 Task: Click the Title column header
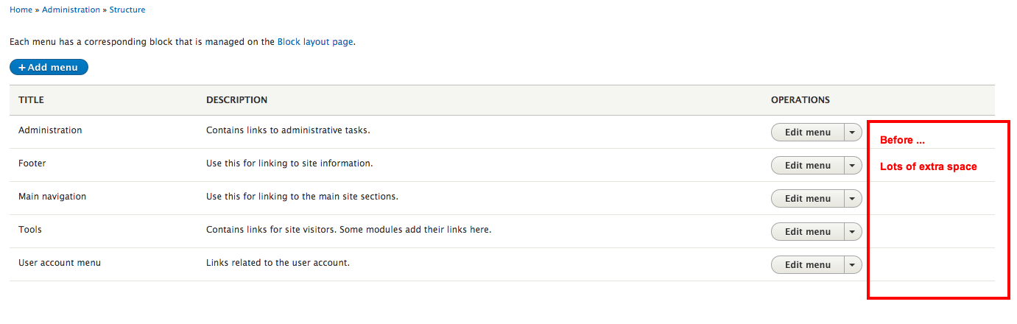tap(32, 100)
